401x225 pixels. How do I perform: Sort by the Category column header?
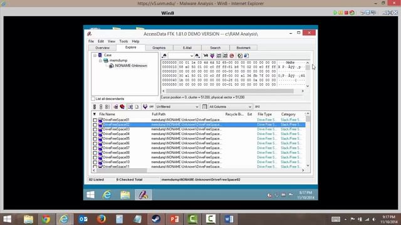click(288, 114)
